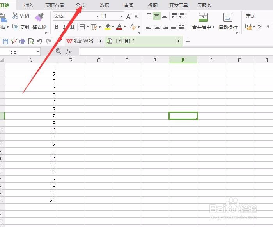Apply percent style format

(x=260, y=27)
